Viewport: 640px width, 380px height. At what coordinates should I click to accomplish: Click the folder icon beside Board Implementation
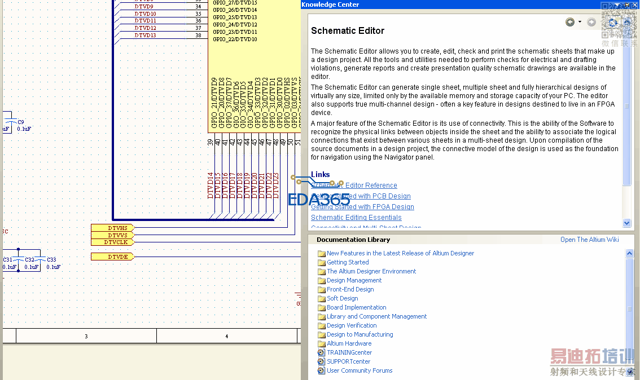click(x=322, y=308)
